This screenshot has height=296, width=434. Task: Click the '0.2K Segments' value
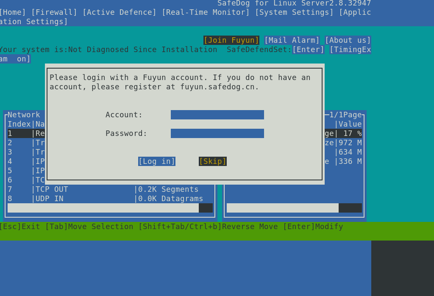point(168,189)
